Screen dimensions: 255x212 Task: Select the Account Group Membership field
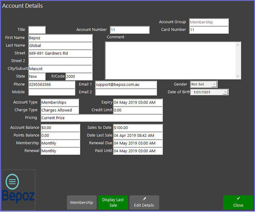pyautogui.click(x=209, y=22)
